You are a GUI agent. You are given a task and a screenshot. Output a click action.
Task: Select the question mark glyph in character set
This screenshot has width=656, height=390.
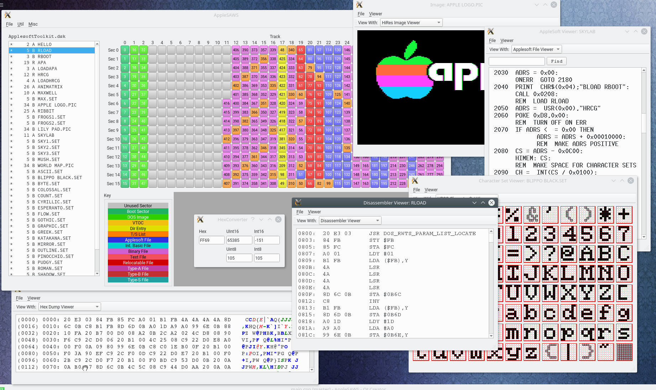coord(550,254)
